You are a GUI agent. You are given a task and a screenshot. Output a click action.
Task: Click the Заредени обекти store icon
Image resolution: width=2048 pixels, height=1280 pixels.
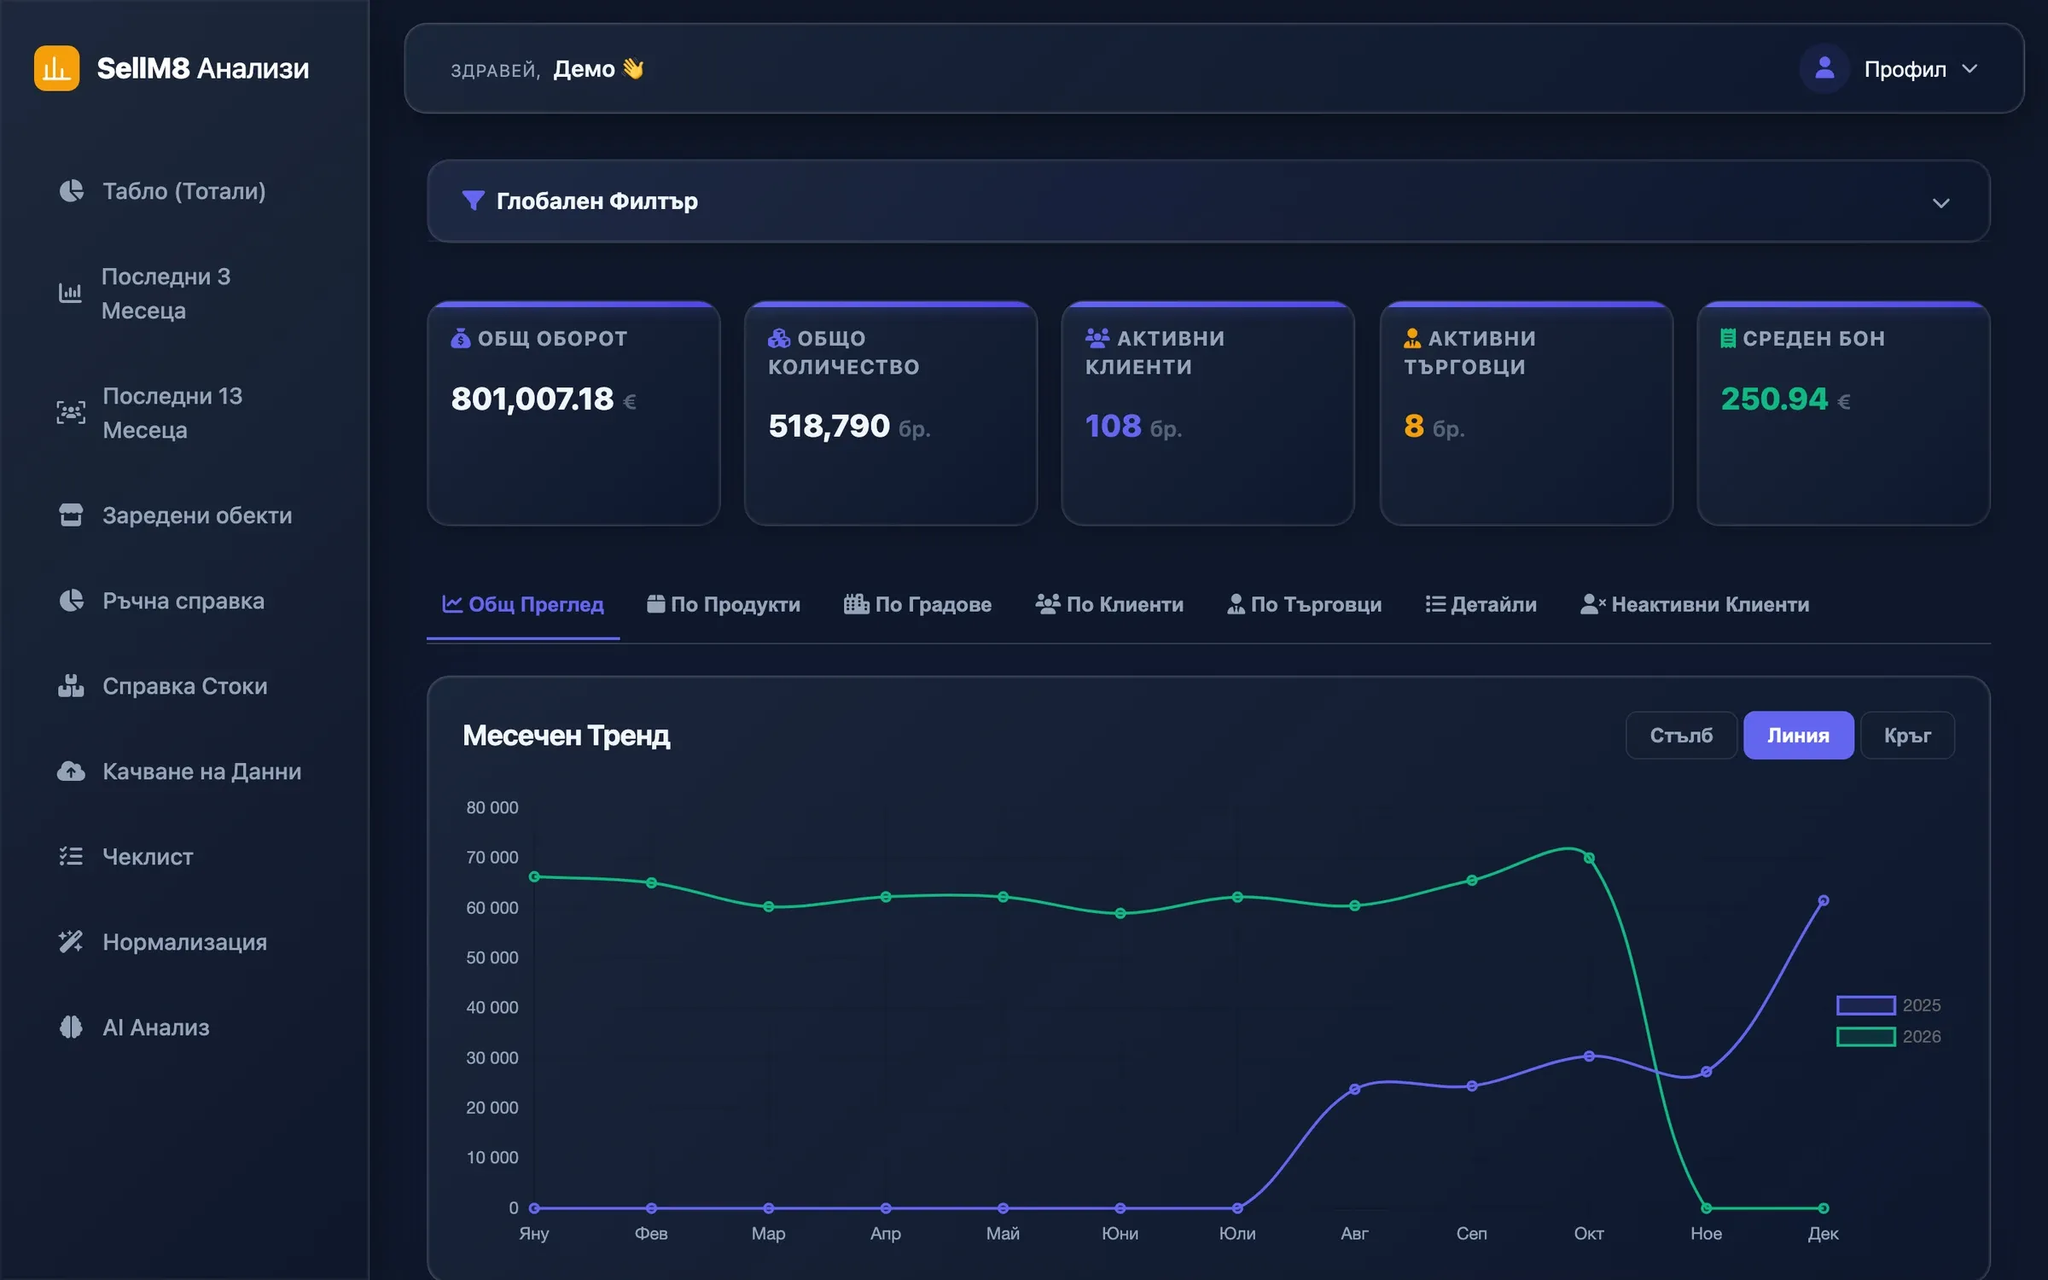click(x=71, y=515)
